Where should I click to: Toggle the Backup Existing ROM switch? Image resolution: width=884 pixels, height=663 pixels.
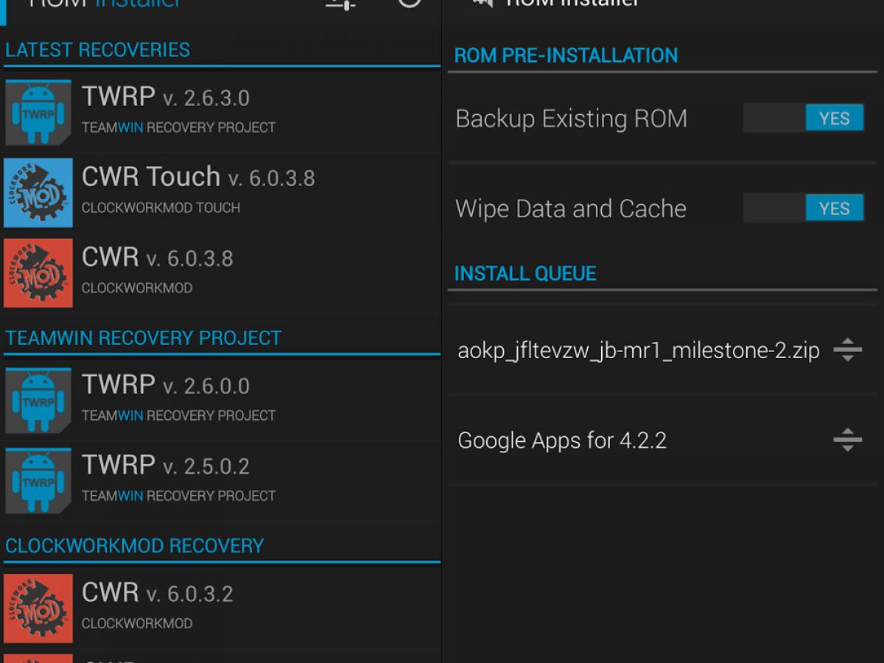803,118
